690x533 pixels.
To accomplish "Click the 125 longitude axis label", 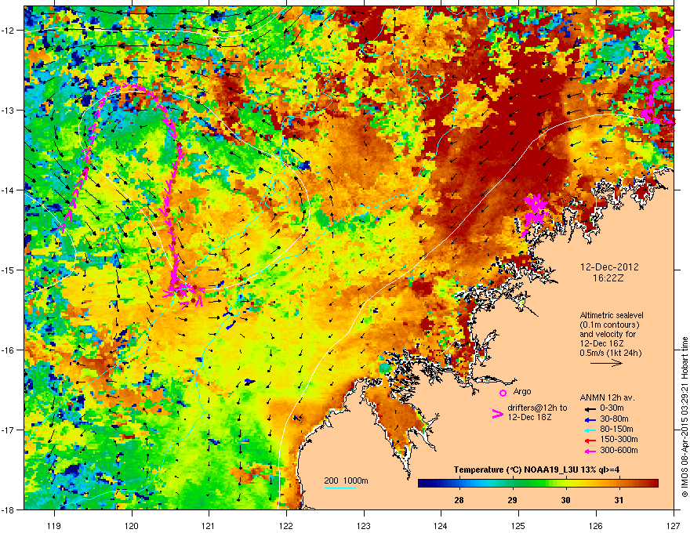I will (518, 525).
